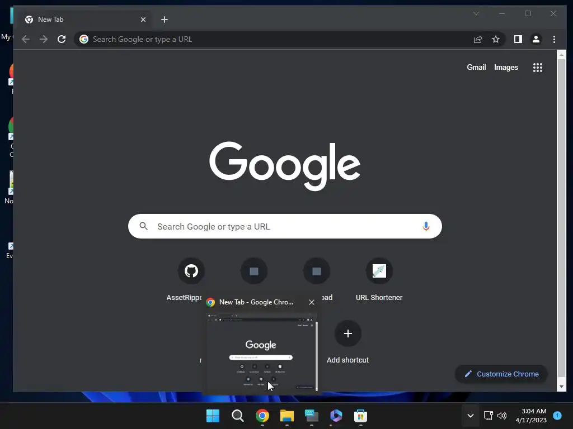Click the magnifier icon in search box

144,226
